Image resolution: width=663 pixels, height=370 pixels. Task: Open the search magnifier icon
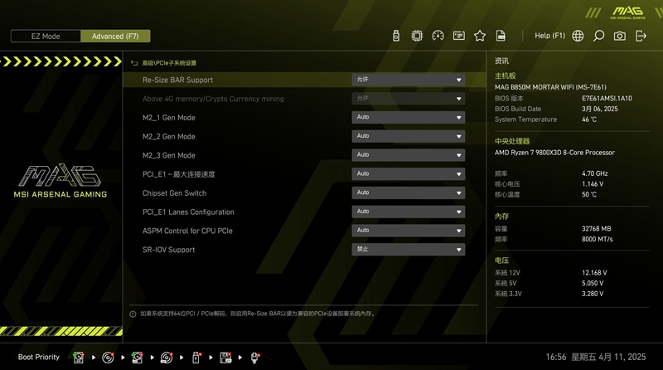tap(598, 36)
